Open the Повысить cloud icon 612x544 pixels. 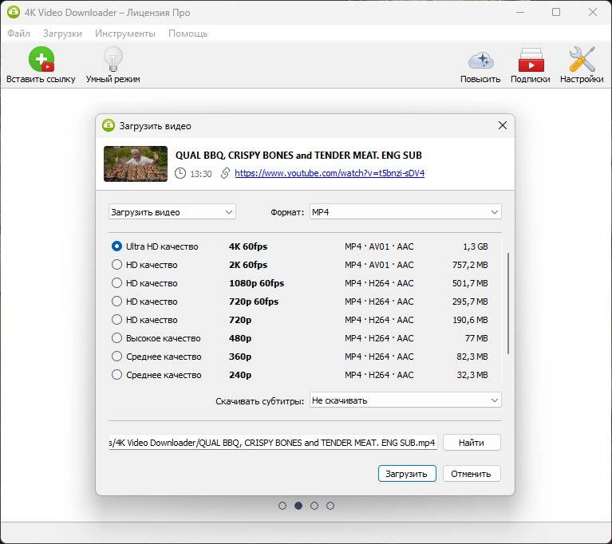(x=481, y=61)
